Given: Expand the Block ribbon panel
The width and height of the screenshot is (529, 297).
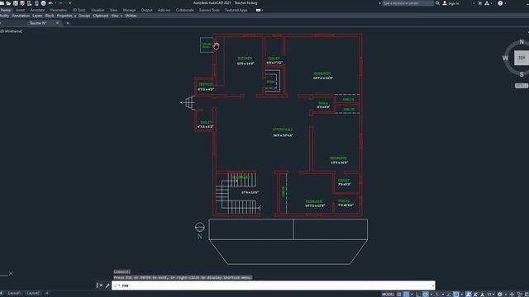Looking at the screenshot, I should coord(50,16).
